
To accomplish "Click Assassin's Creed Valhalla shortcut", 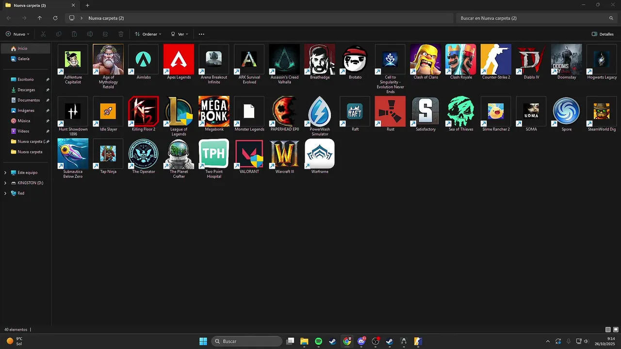I will click(x=284, y=60).
